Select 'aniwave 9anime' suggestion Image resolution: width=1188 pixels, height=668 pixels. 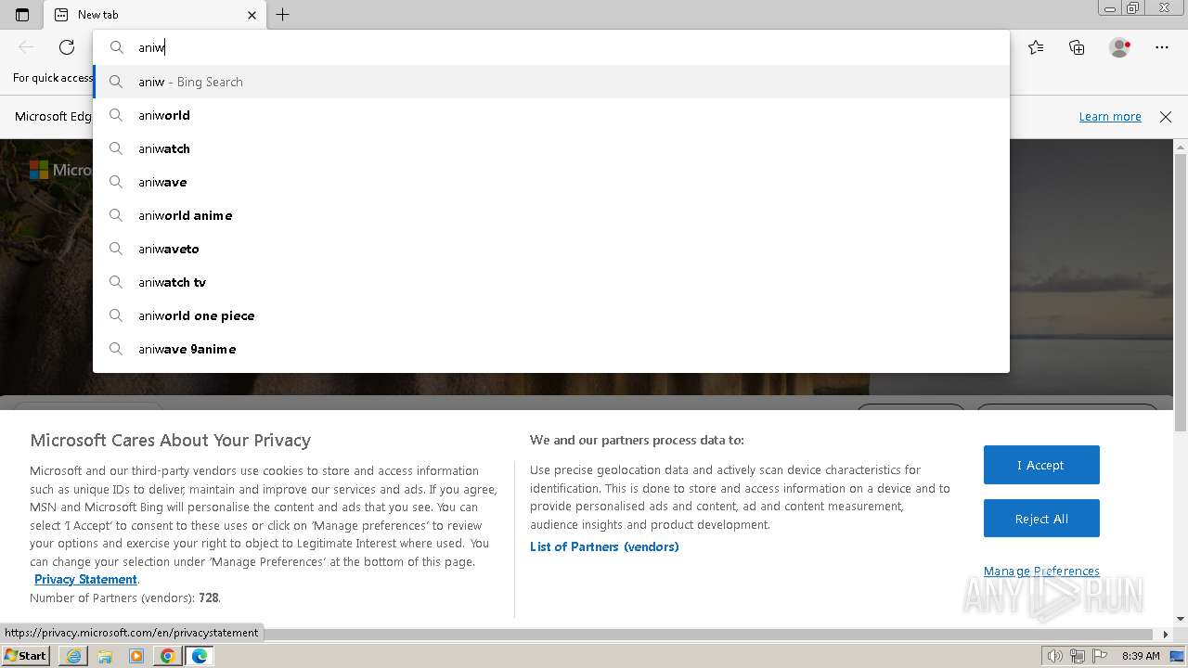coord(551,349)
